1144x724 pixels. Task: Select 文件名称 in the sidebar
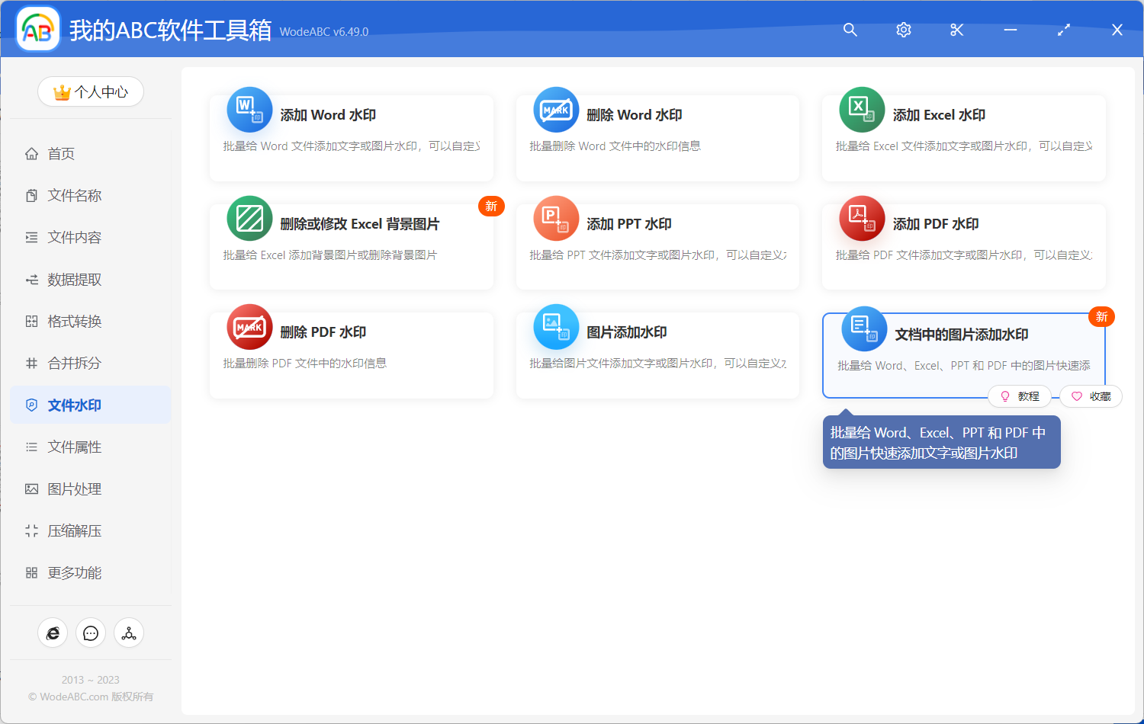(74, 196)
